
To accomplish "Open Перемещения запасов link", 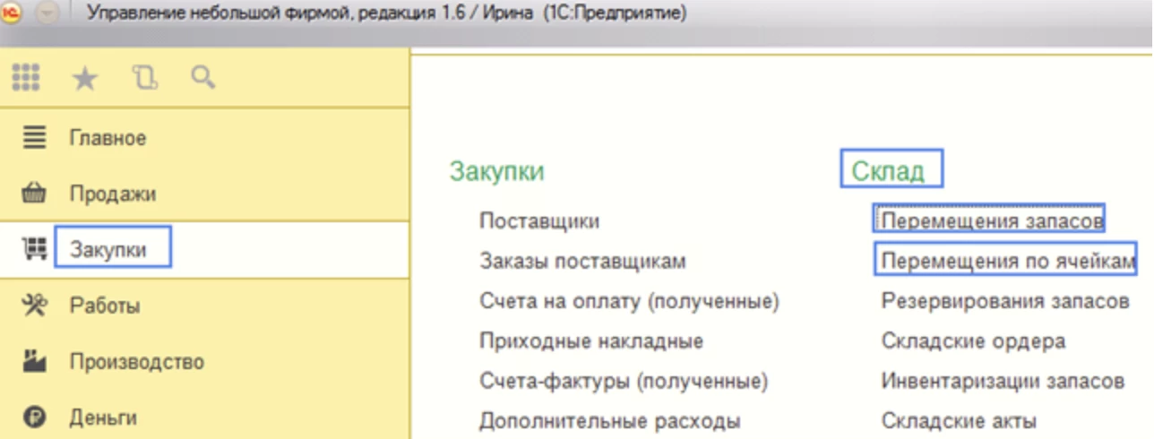I will [x=991, y=220].
